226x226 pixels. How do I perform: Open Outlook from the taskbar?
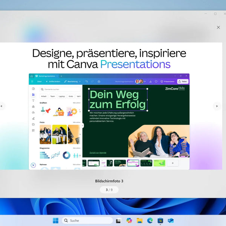click(171, 220)
